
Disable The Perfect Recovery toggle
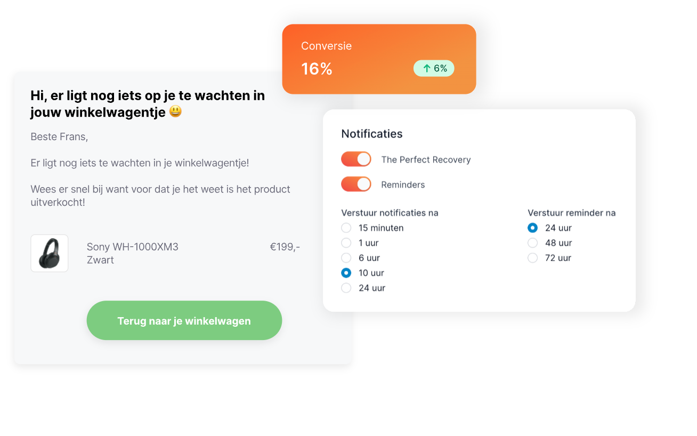coord(356,159)
